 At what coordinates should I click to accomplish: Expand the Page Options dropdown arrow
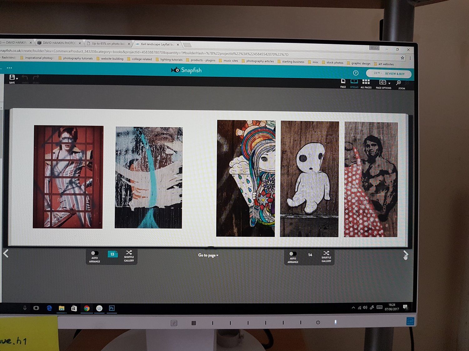tap(389, 84)
